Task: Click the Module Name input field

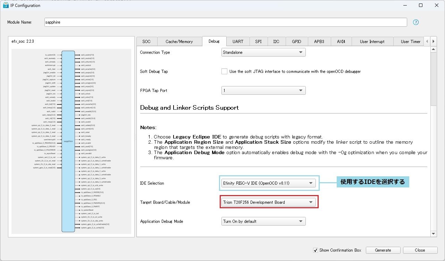Action: 226,22
